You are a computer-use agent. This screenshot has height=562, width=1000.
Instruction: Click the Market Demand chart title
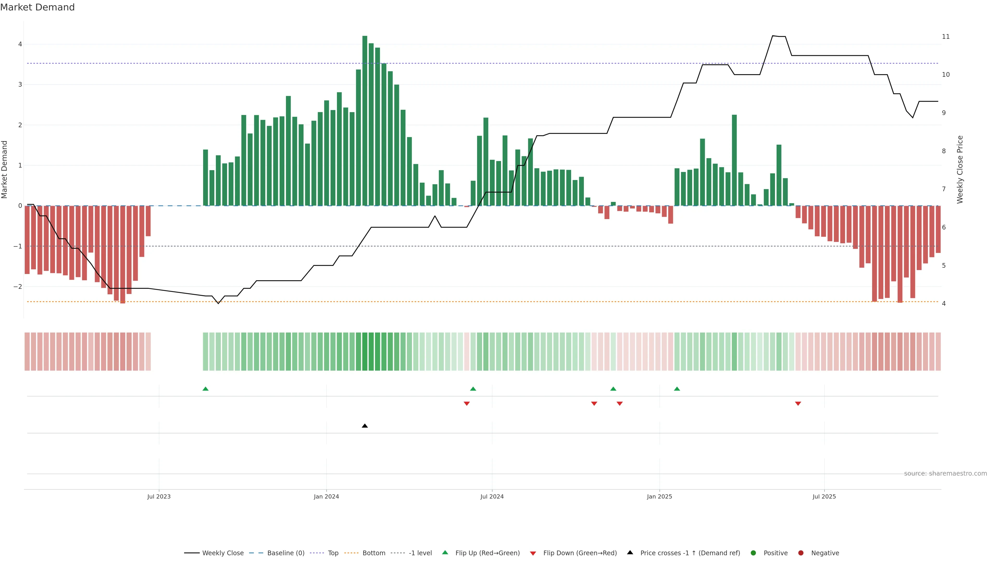[x=37, y=7]
